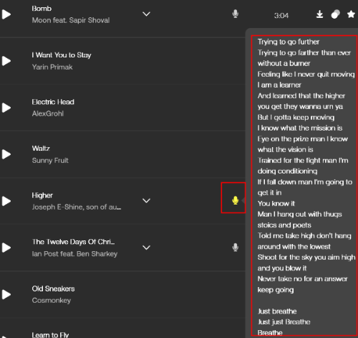
Task: Click lyric 'I know what the mission is'
Action: (300, 128)
